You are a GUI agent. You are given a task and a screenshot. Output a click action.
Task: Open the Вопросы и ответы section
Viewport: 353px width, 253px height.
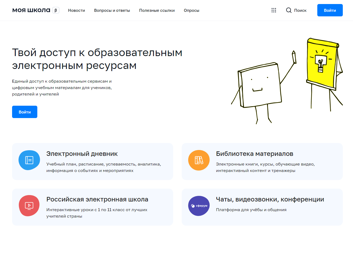pos(112,10)
